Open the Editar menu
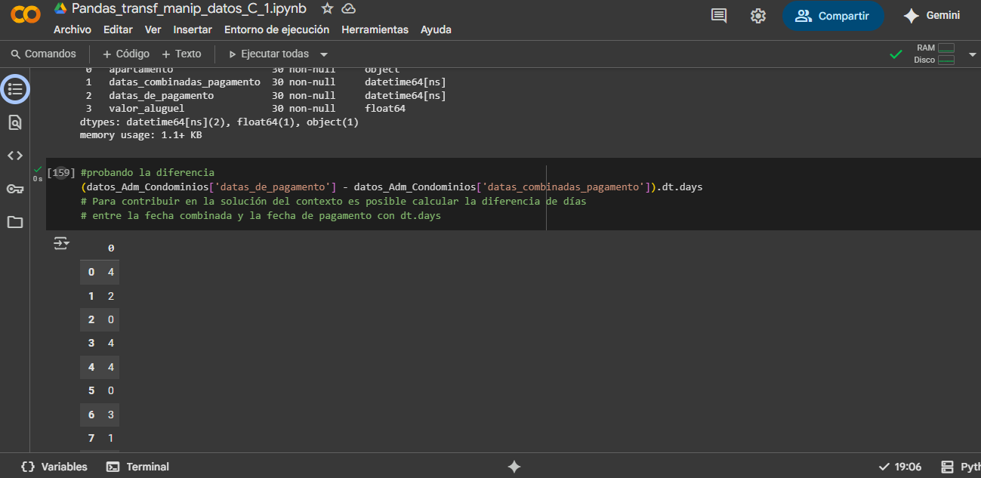This screenshot has width=981, height=478. [118, 29]
